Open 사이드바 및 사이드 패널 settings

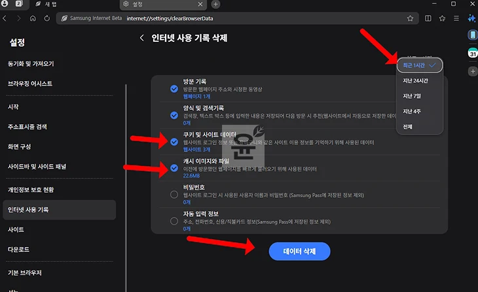coord(37,167)
